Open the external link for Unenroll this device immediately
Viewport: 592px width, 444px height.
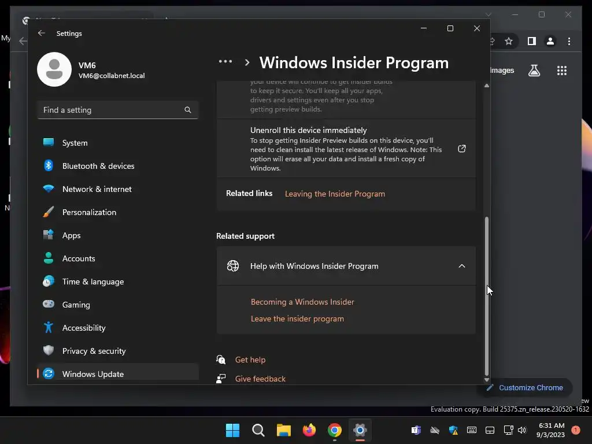pyautogui.click(x=462, y=149)
